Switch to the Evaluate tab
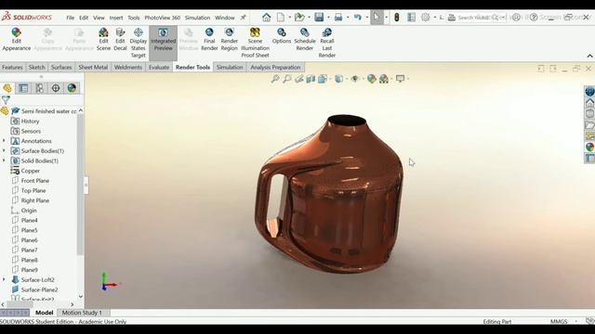595x334 pixels. coord(159,67)
